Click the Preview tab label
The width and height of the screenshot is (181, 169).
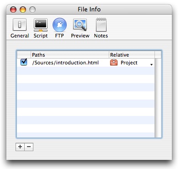coord(80,36)
